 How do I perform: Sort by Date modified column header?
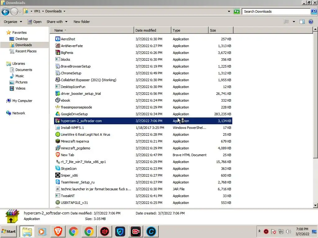(152, 30)
